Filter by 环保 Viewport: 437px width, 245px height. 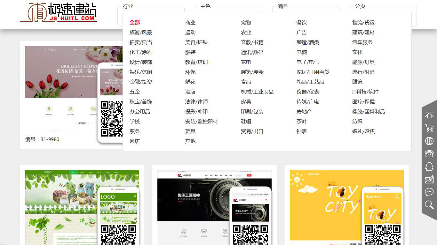click(190, 72)
